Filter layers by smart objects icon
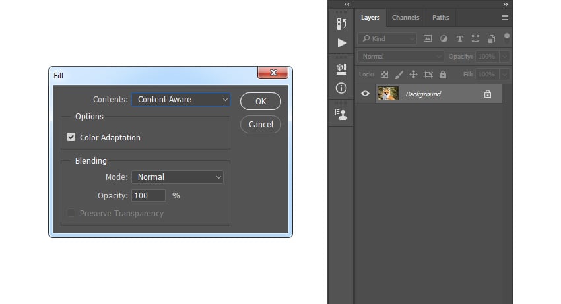 click(492, 39)
